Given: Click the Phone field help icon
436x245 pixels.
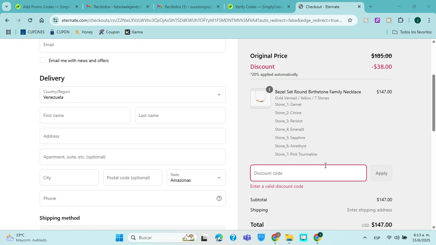Looking at the screenshot, I should click(x=219, y=198).
